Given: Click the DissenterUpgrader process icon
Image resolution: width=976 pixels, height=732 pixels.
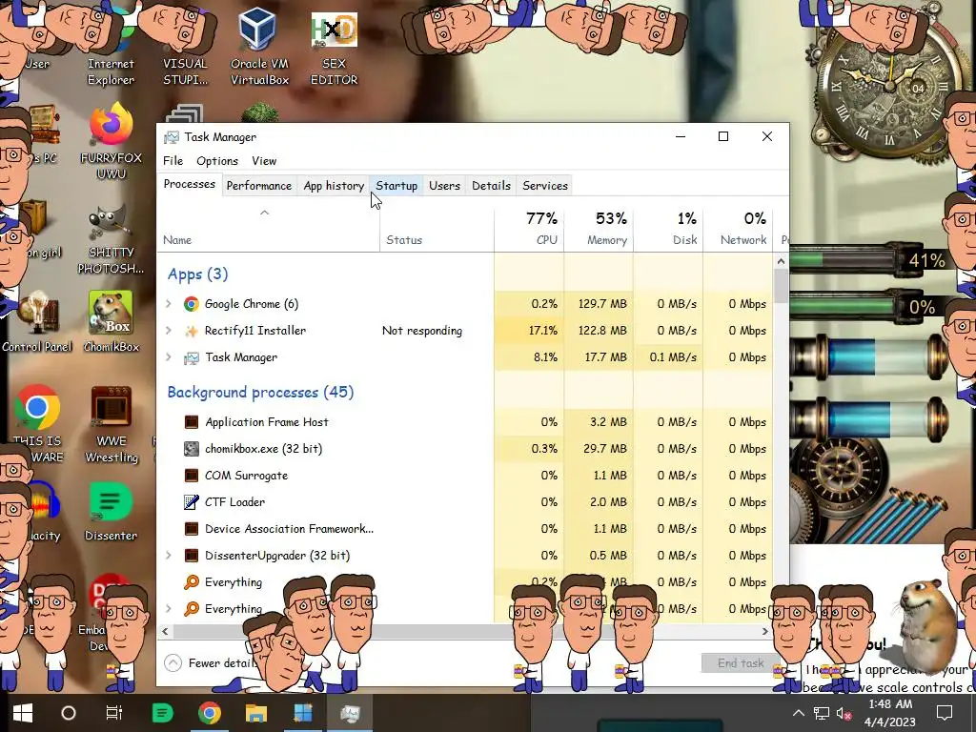Looking at the screenshot, I should point(191,556).
